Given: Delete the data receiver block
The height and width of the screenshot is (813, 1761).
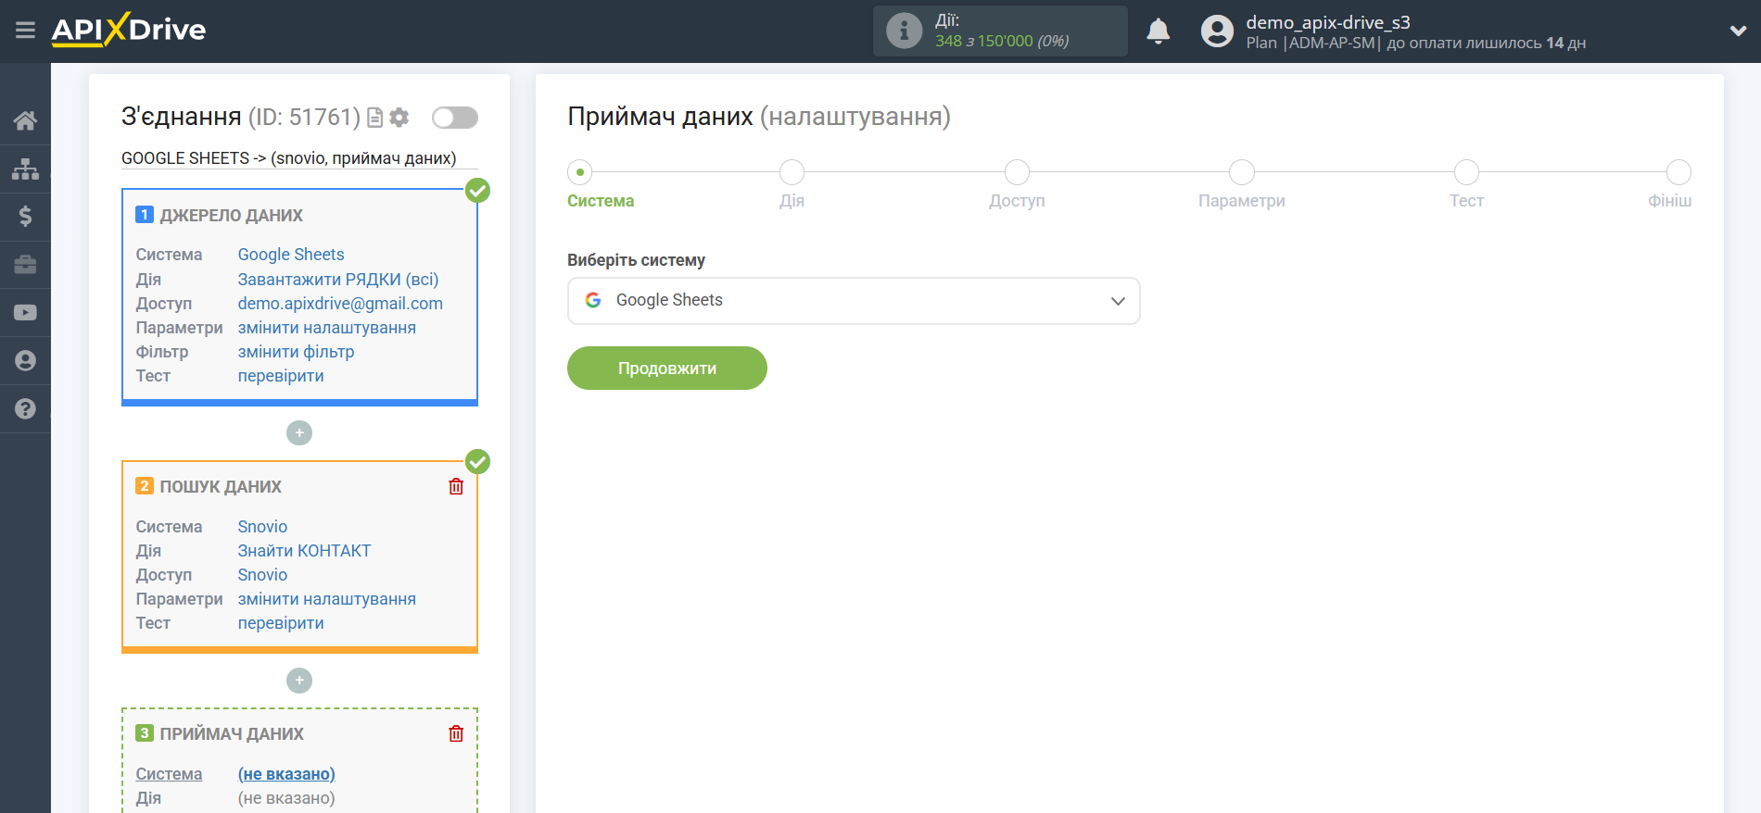Looking at the screenshot, I should pos(456,733).
